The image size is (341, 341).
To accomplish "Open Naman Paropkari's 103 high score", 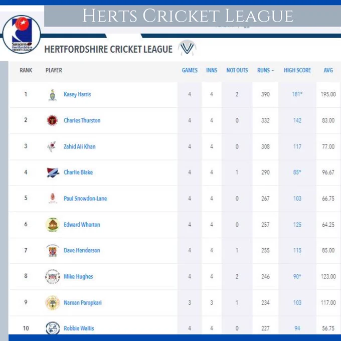I will tap(297, 303).
